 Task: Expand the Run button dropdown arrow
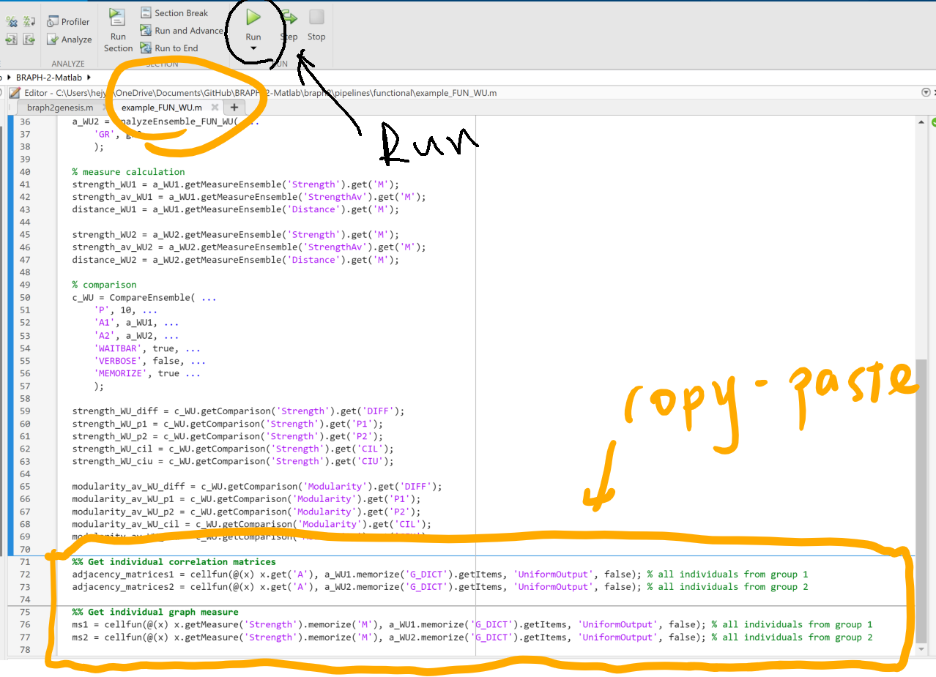tap(253, 49)
